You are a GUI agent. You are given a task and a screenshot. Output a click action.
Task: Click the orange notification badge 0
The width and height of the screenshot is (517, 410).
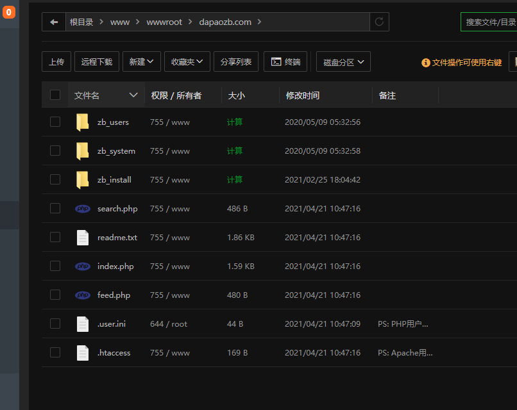[9, 12]
